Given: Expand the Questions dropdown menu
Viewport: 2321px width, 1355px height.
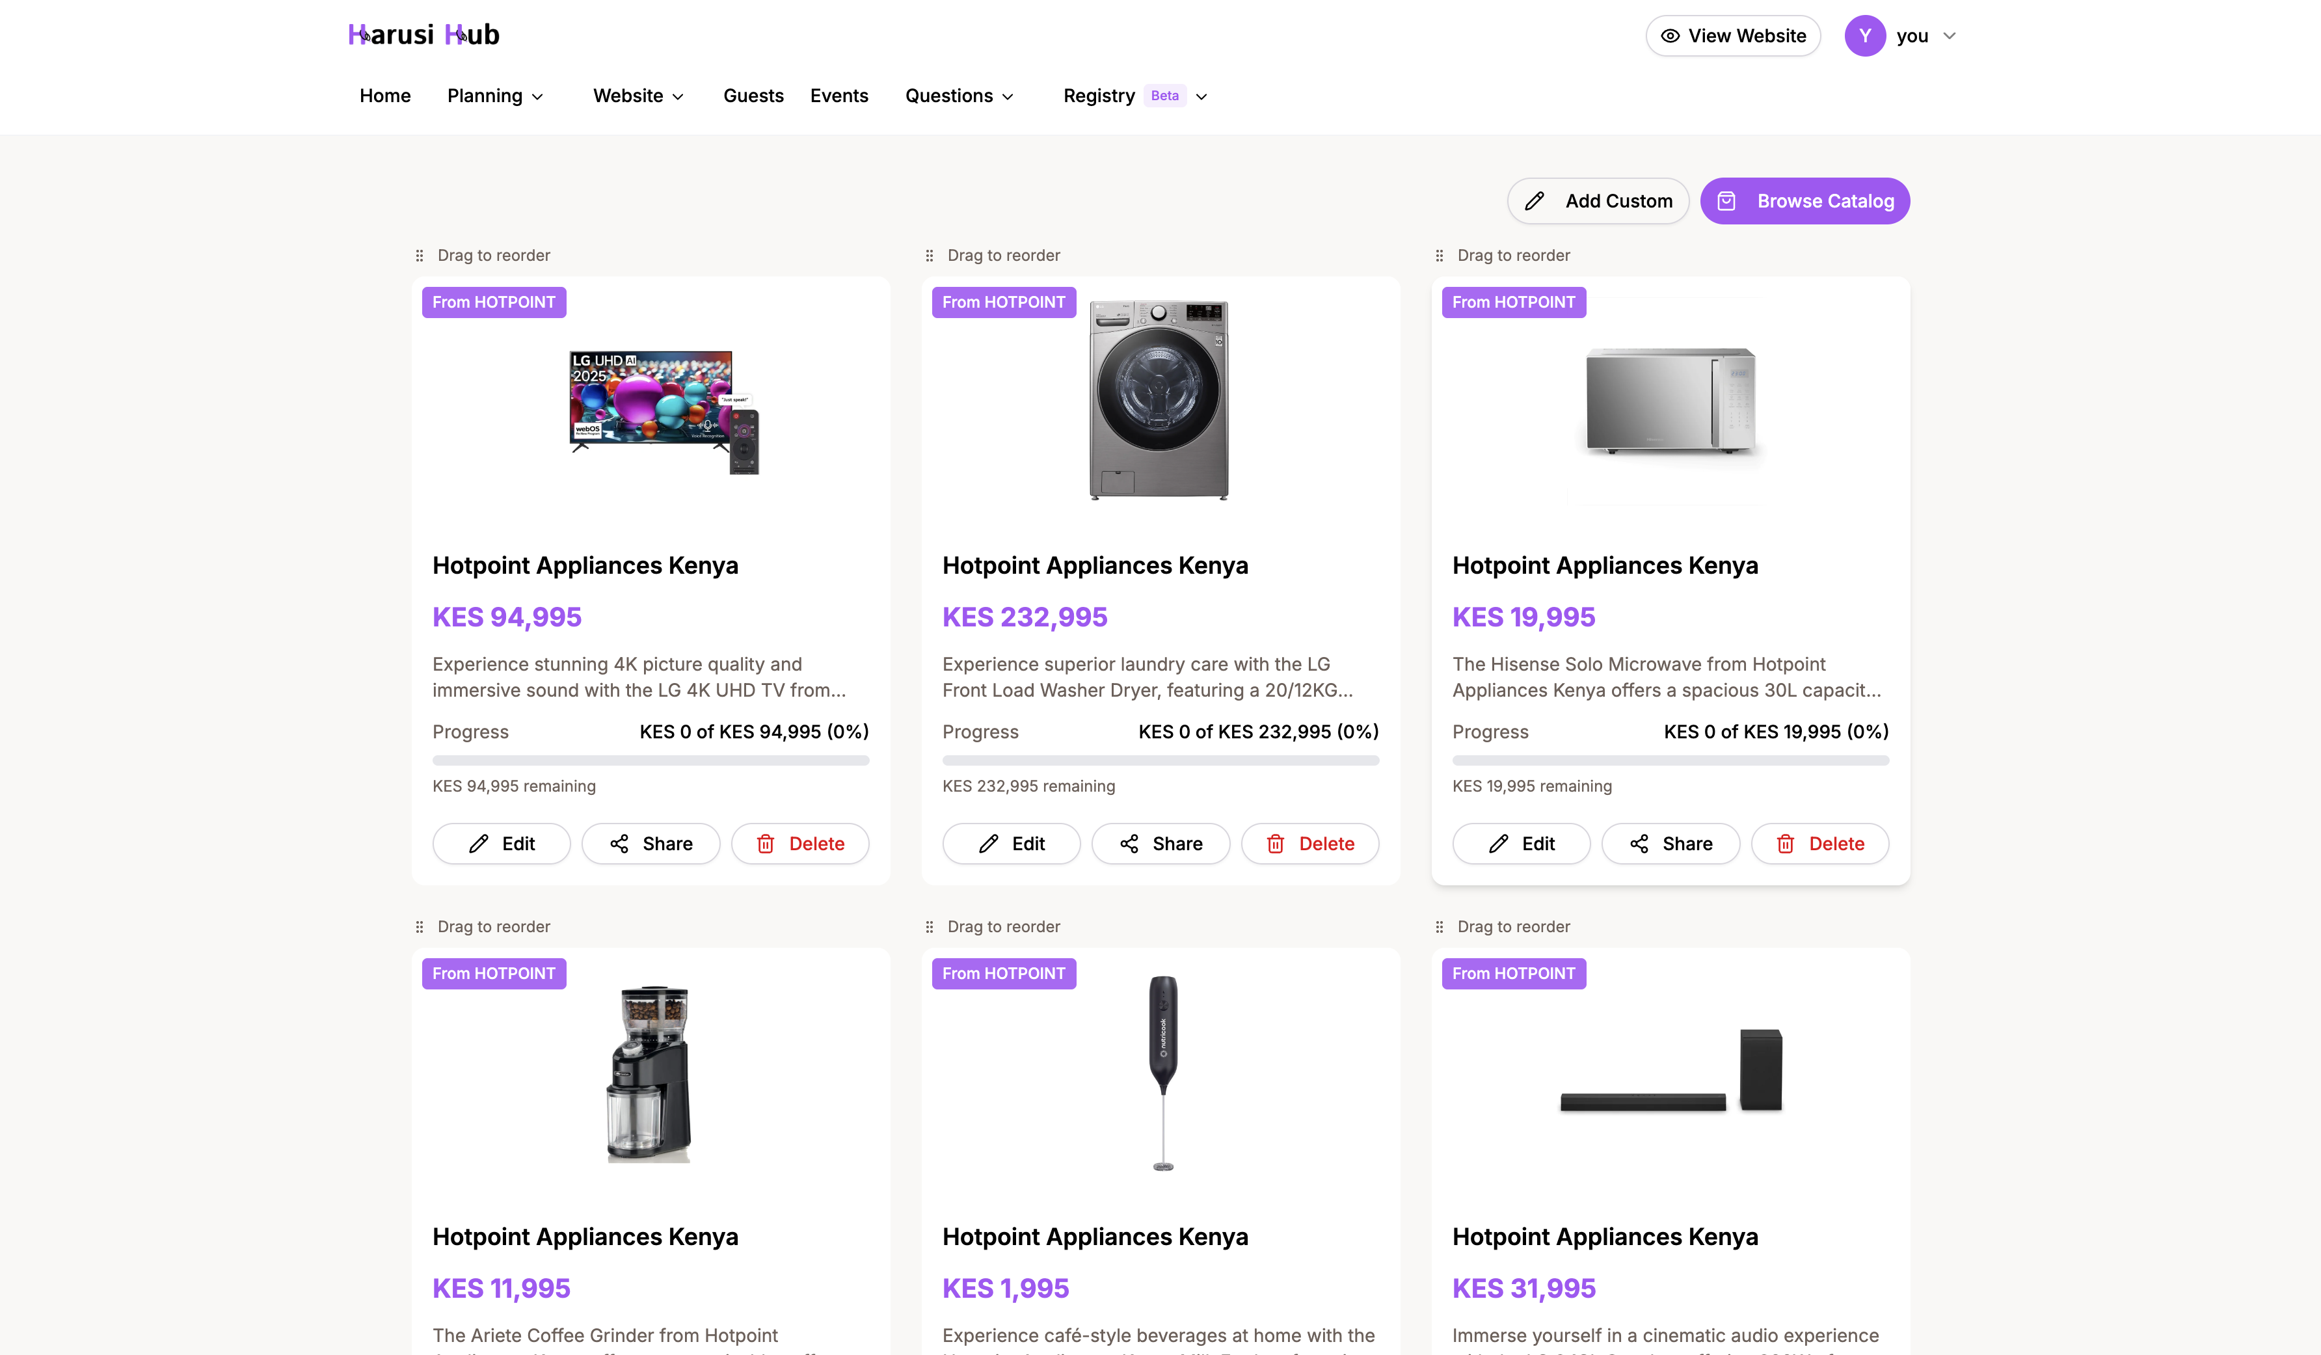Looking at the screenshot, I should tap(959, 96).
